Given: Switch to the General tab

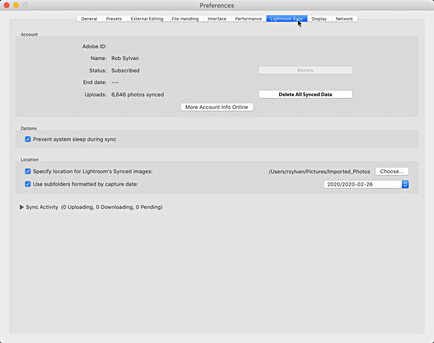Looking at the screenshot, I should [x=89, y=19].
